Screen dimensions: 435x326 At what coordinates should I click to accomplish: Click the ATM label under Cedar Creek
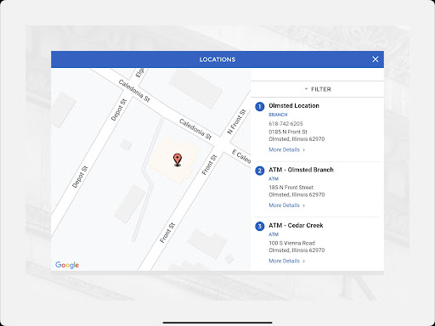click(x=274, y=234)
